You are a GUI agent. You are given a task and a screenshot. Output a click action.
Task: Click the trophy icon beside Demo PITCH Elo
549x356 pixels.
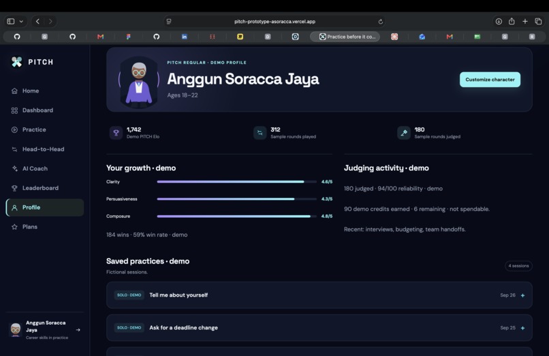pyautogui.click(x=116, y=133)
